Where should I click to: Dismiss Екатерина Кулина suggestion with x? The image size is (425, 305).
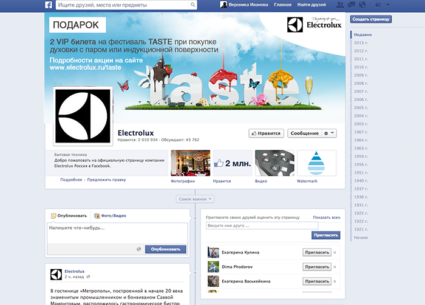[x=335, y=252]
